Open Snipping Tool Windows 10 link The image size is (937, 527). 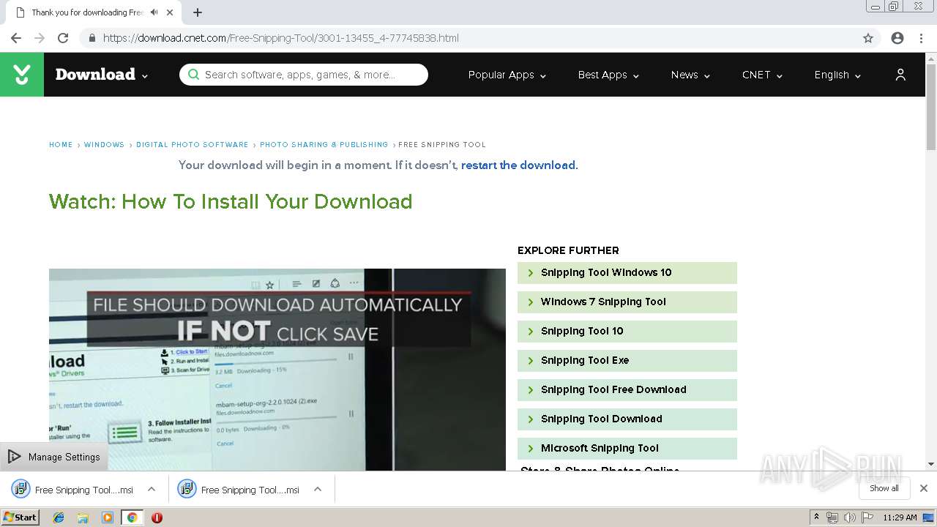tap(627, 272)
